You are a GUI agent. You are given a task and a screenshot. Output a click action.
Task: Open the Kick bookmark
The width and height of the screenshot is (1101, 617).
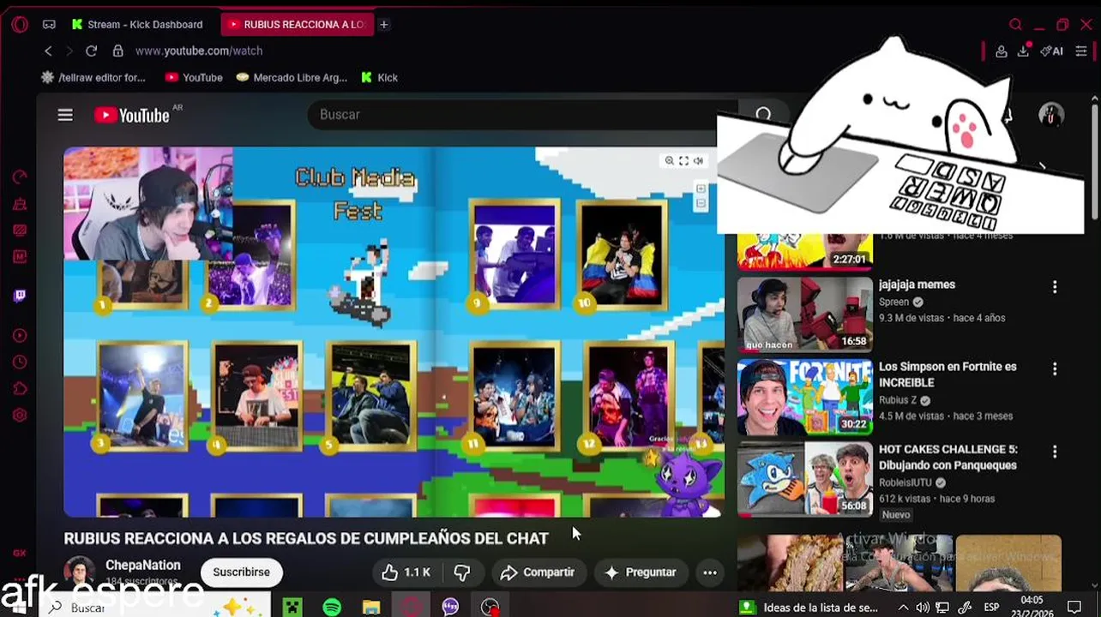[x=379, y=77]
